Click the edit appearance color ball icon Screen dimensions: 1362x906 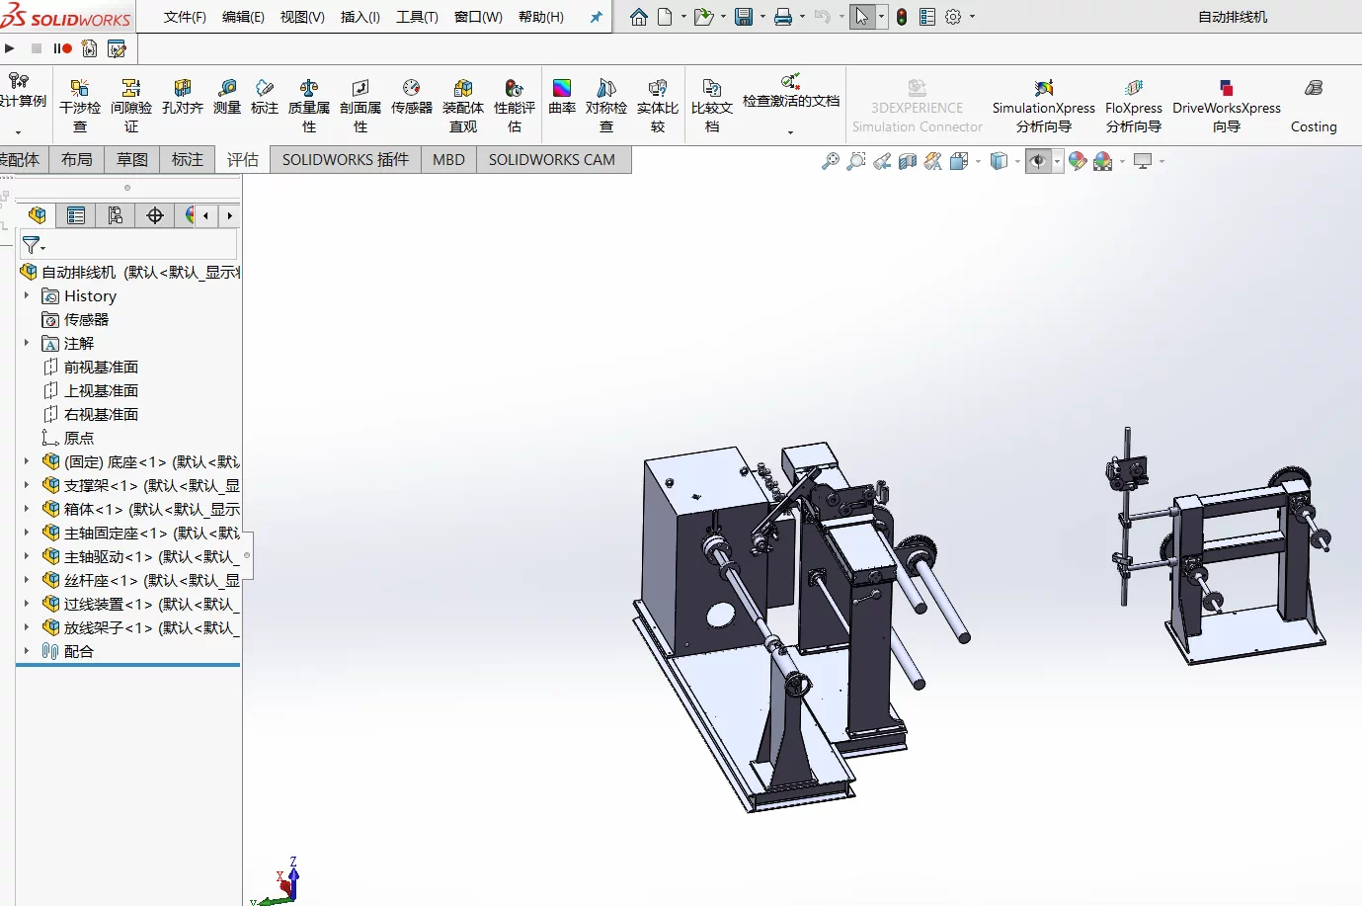(1078, 161)
